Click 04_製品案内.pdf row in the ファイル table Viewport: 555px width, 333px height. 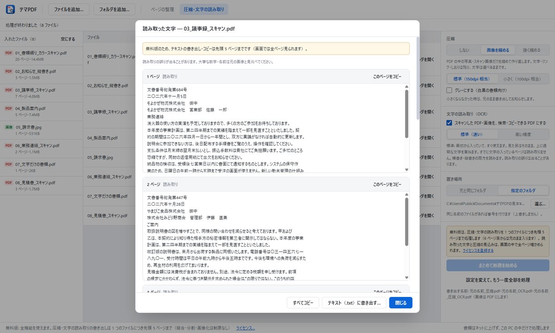click(x=109, y=138)
